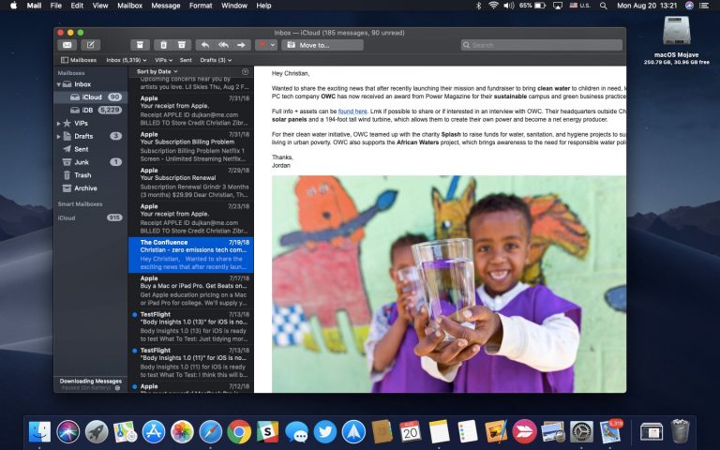Open Notification Center list icon
The height and width of the screenshot is (450, 720).
point(703,6)
